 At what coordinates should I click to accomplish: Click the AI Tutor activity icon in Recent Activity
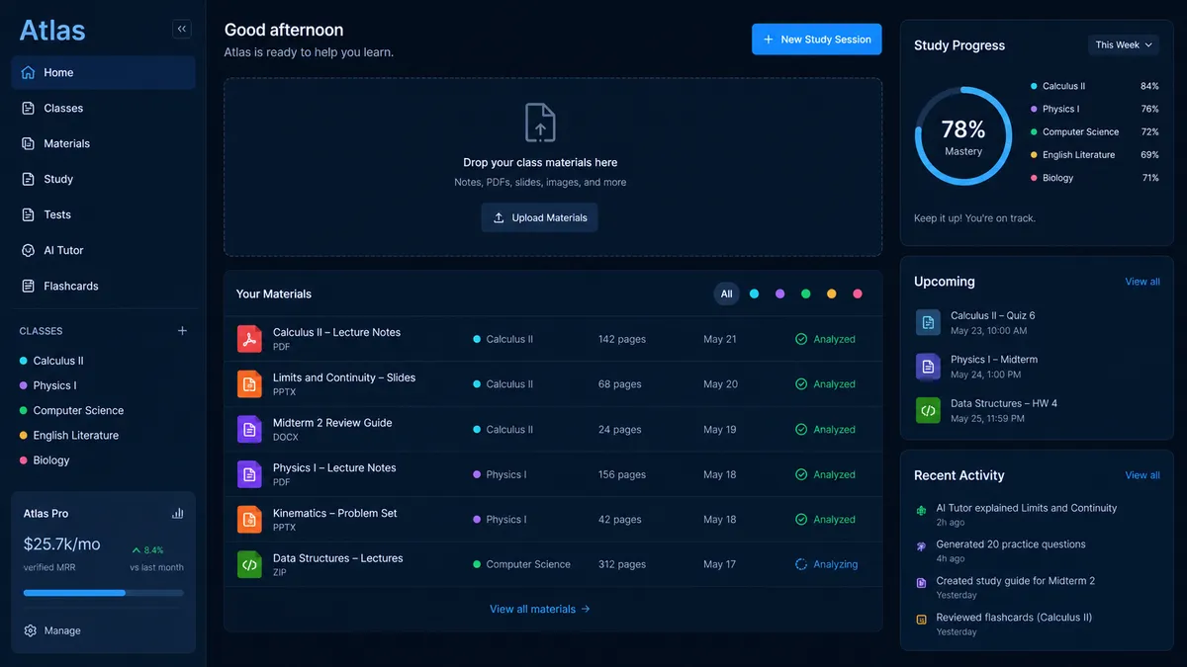[921, 510]
